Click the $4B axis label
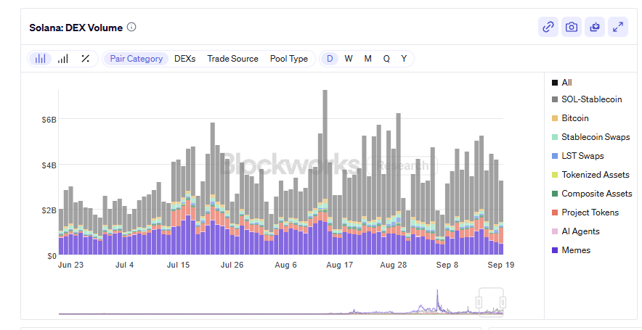The image size is (642, 330). click(48, 165)
